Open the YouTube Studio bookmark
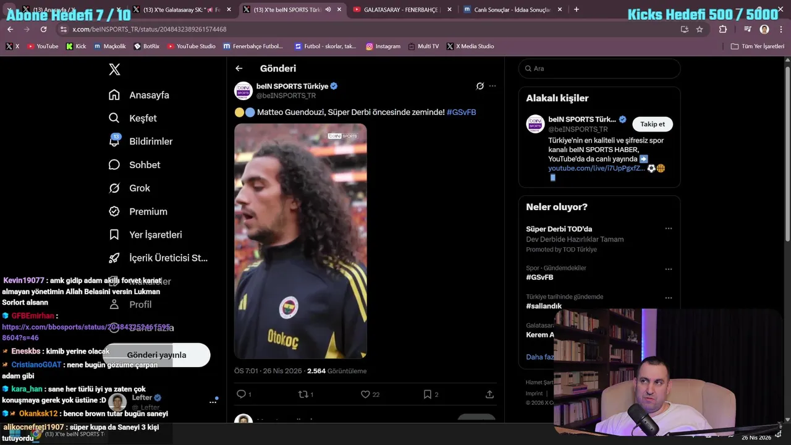The width and height of the screenshot is (791, 445). 192,46
